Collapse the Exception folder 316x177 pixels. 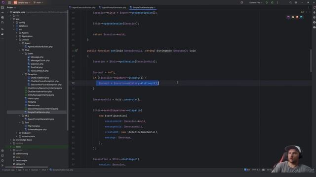[x=23, y=74]
